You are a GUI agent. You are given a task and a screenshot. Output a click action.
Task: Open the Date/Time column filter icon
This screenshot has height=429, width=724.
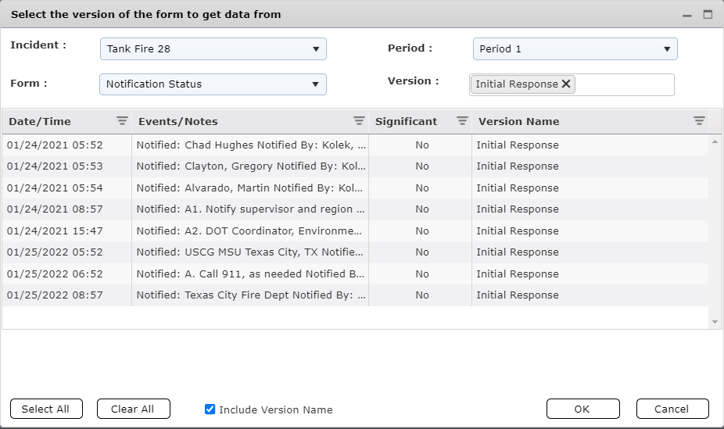tap(122, 121)
